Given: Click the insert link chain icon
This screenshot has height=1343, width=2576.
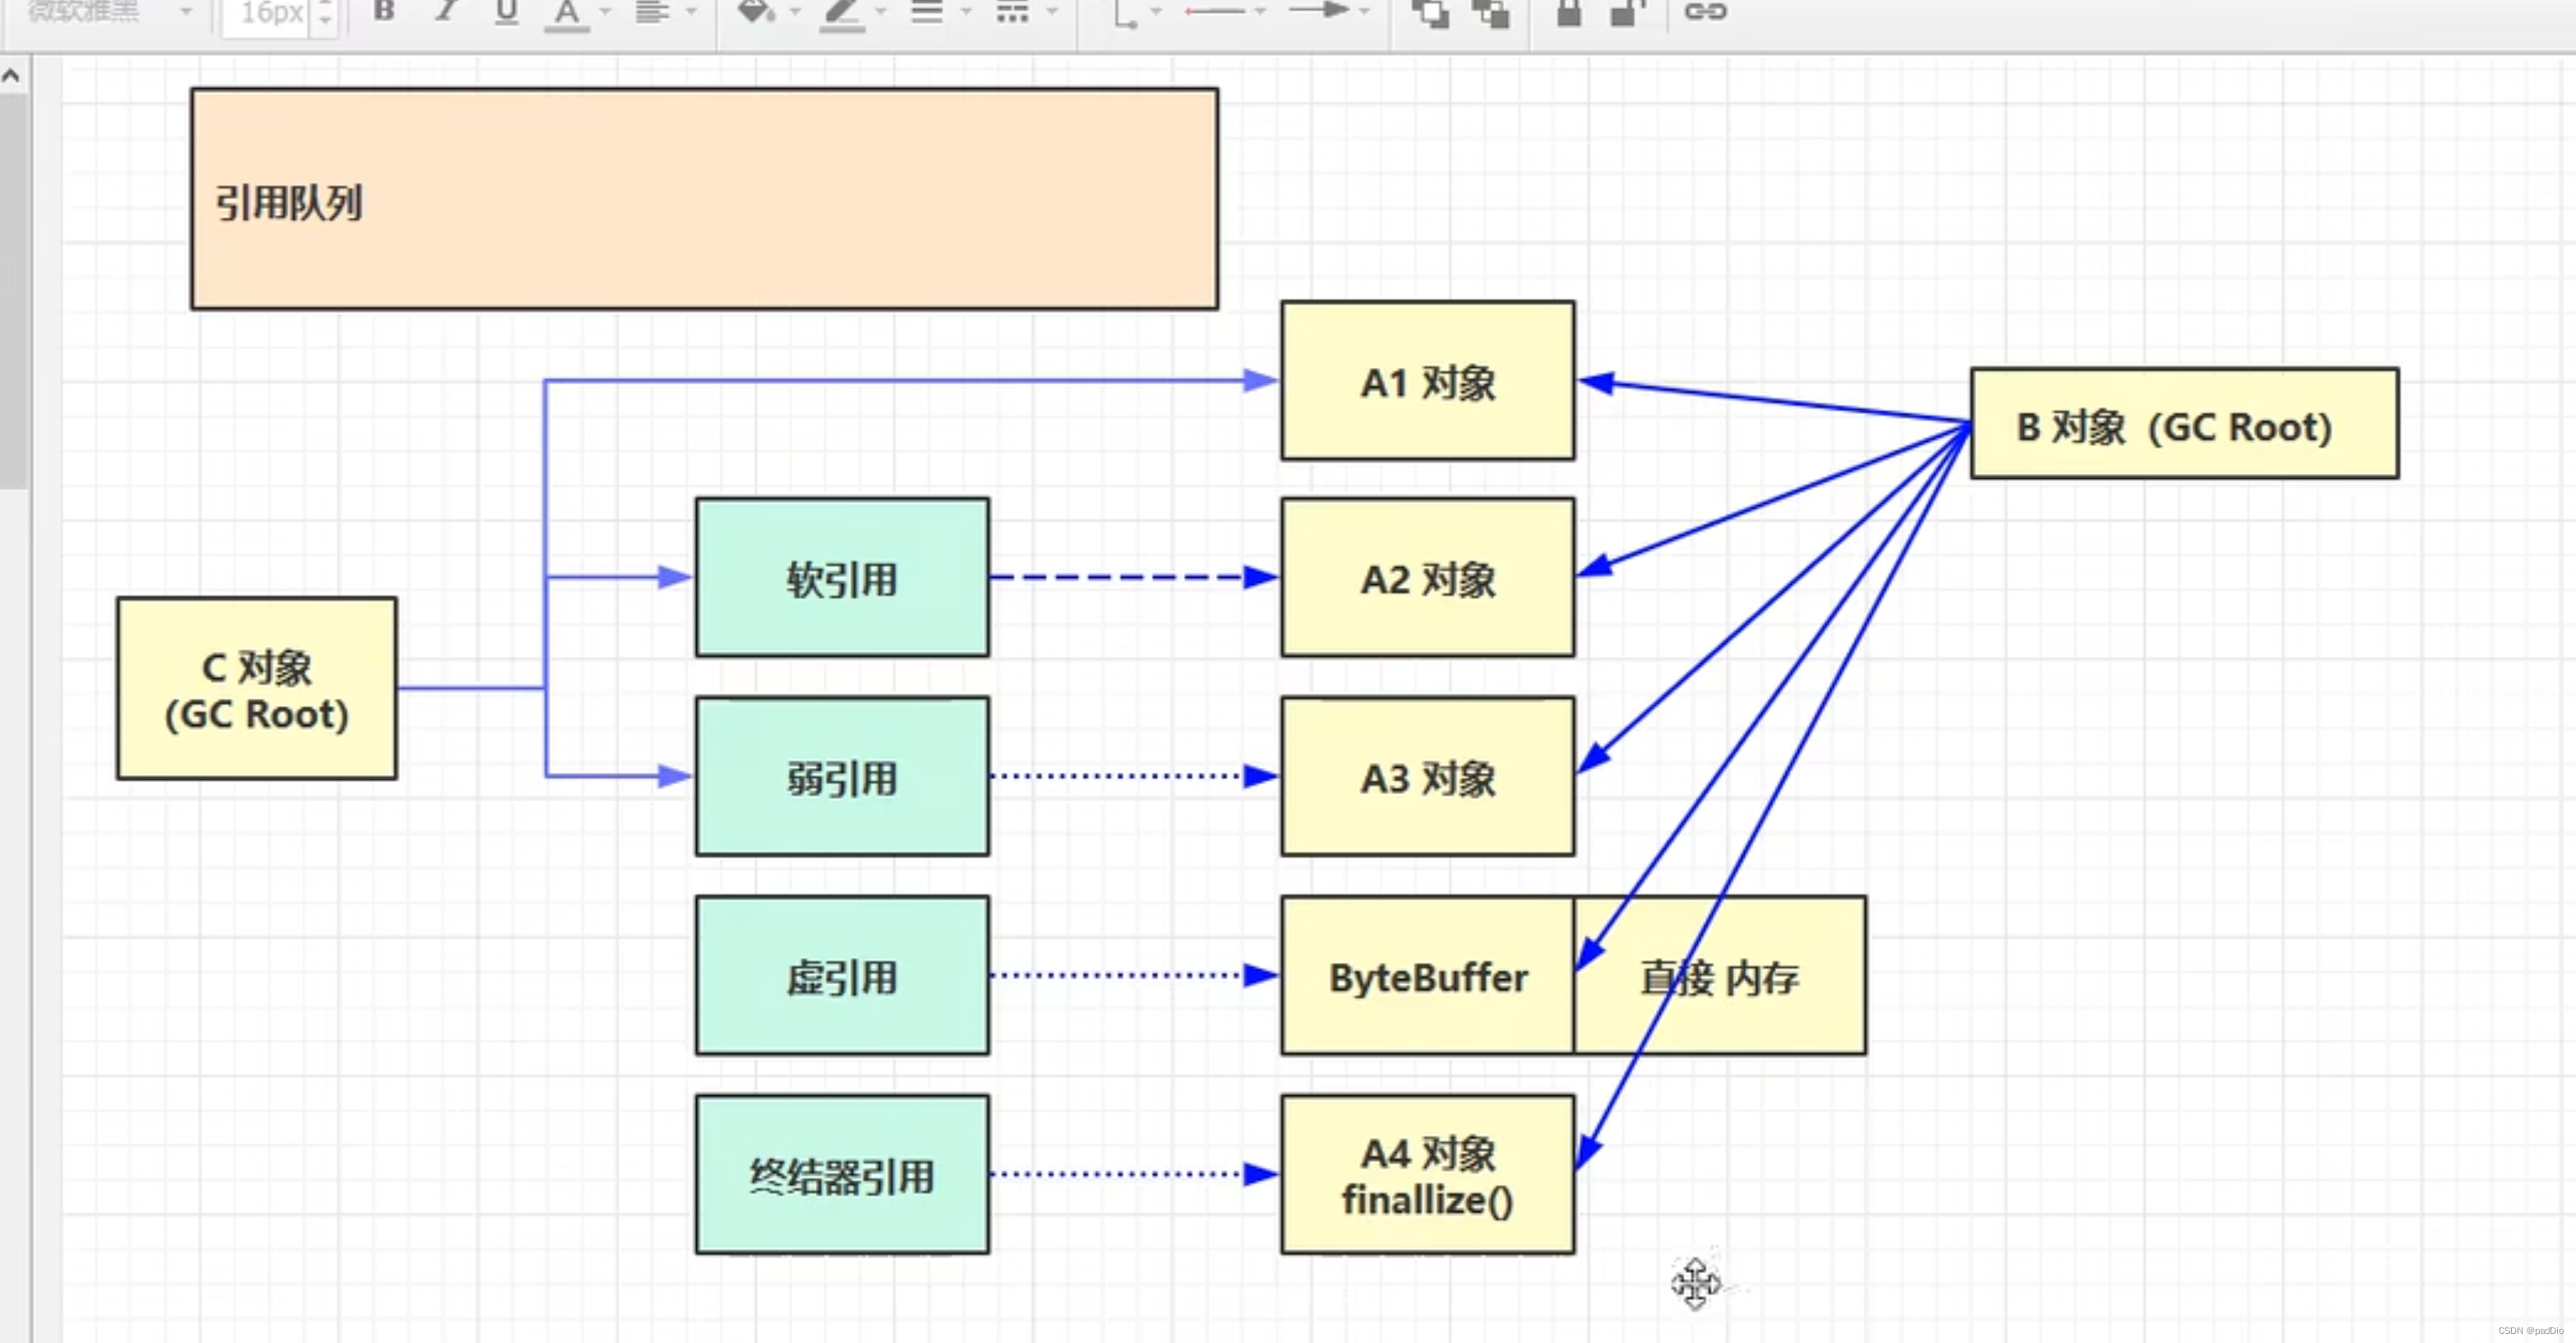Looking at the screenshot, I should [1705, 12].
